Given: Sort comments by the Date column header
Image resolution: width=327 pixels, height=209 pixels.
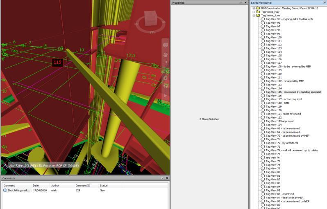Looking at the screenshot, I should (41, 185).
